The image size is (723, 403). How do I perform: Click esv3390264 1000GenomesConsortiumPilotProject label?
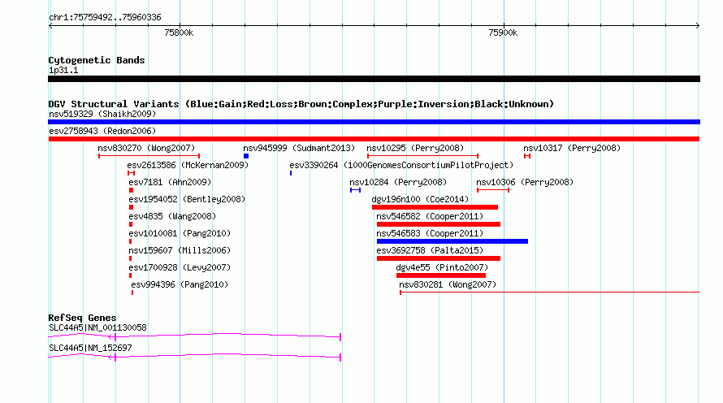click(401, 165)
